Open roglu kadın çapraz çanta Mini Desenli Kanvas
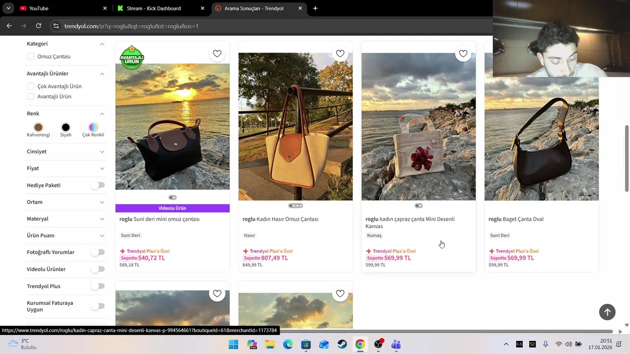 pos(410,223)
